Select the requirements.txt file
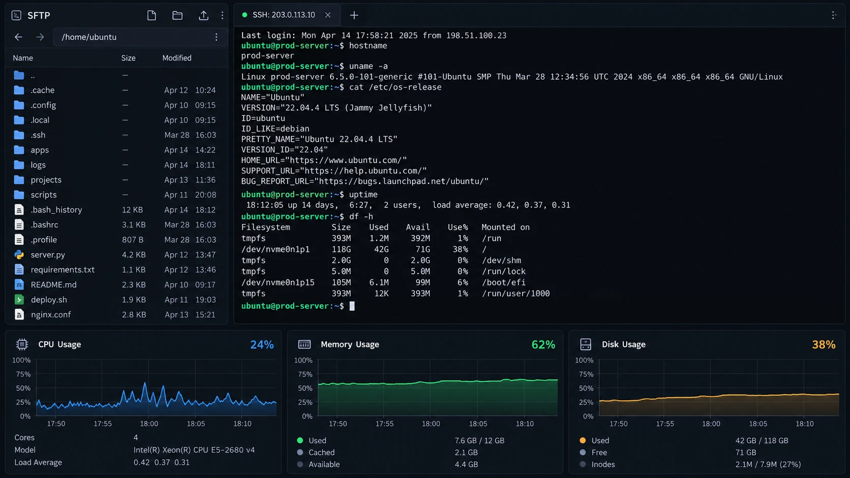This screenshot has width=850, height=478. pos(116,270)
